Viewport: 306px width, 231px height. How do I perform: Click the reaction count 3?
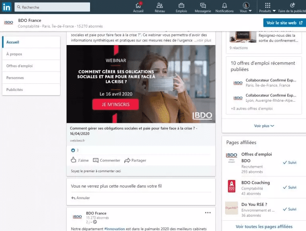tap(77, 150)
